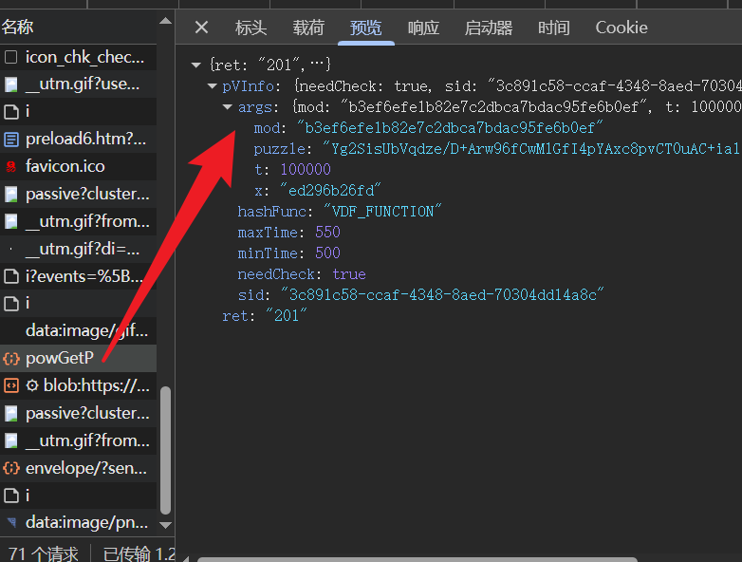Click the request list vertical scrollbar thumb
The width and height of the screenshot is (742, 562).
166,450
